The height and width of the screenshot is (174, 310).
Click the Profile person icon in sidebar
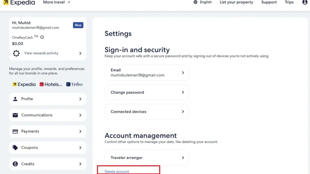pos(15,99)
